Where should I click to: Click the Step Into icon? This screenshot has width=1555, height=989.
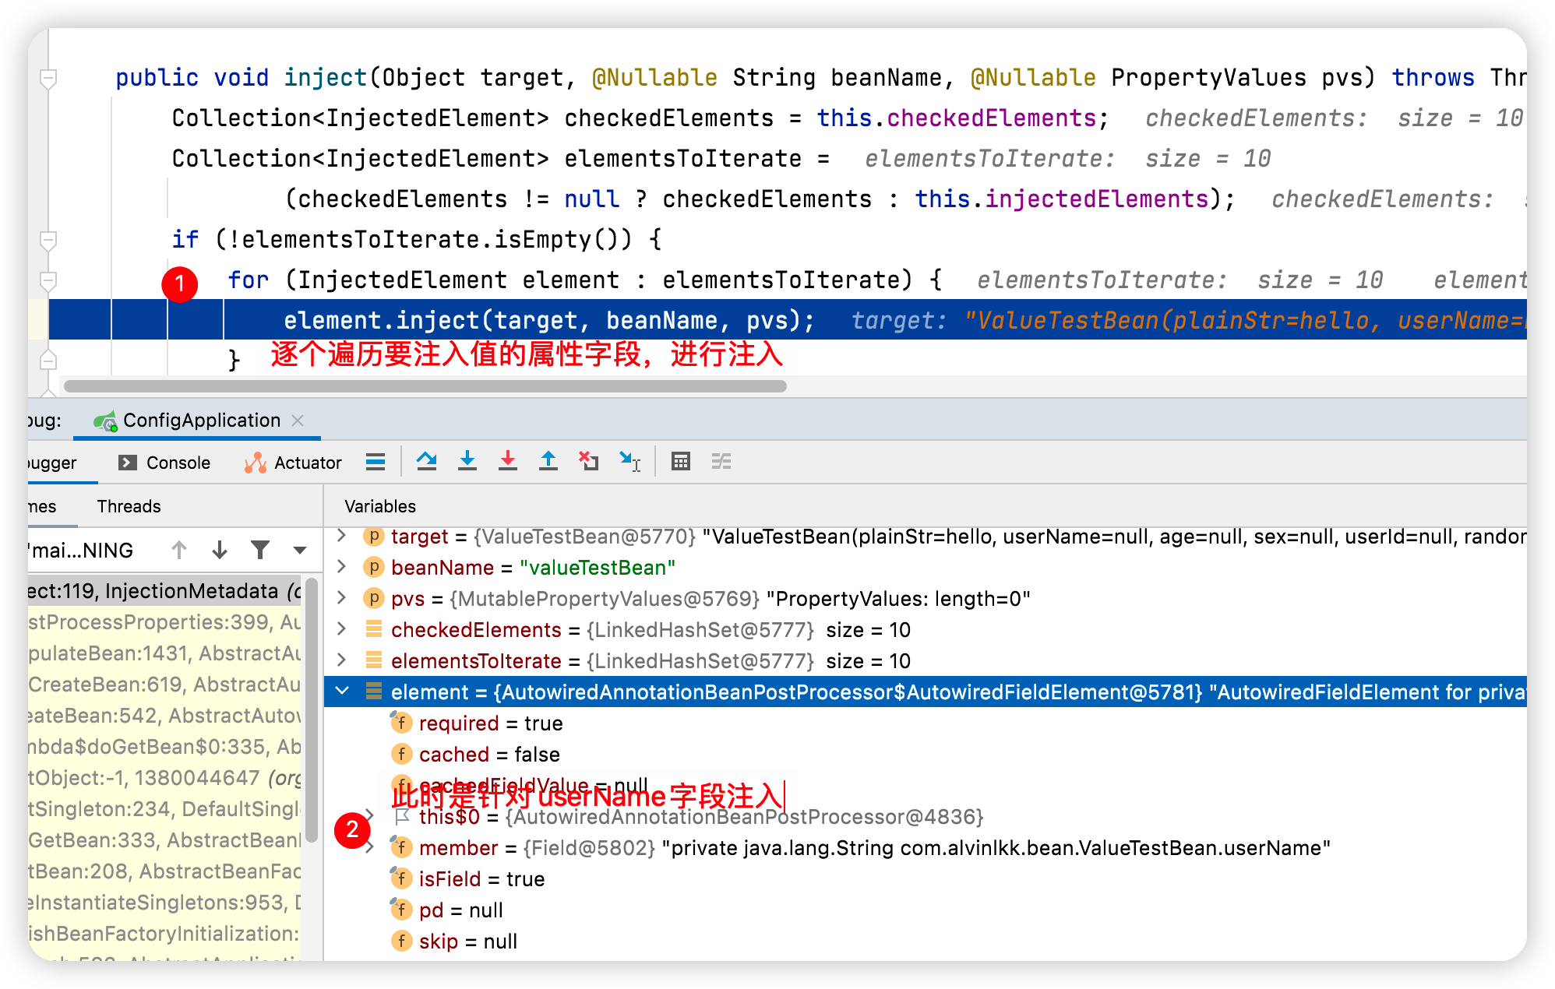click(467, 461)
